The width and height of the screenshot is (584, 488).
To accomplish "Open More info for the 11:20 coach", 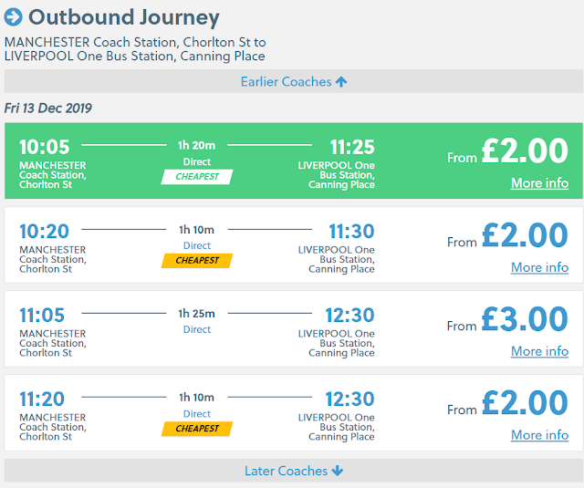I will click(539, 435).
